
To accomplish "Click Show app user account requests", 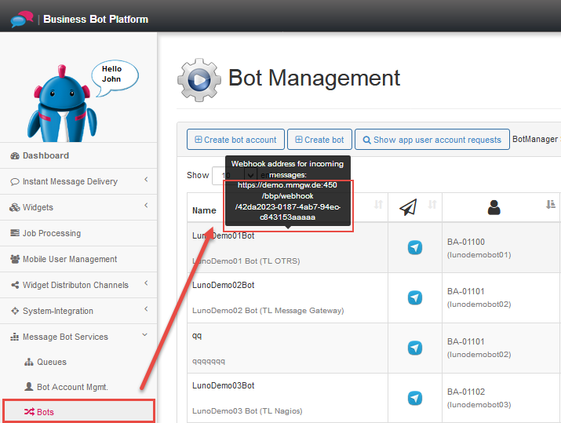I will 432,140.
